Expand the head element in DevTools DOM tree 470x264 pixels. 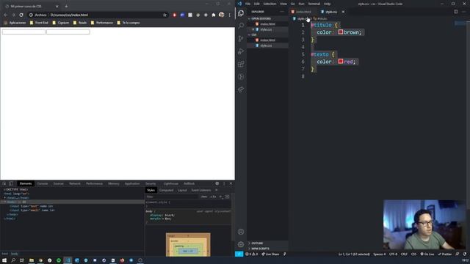click(x=5, y=198)
